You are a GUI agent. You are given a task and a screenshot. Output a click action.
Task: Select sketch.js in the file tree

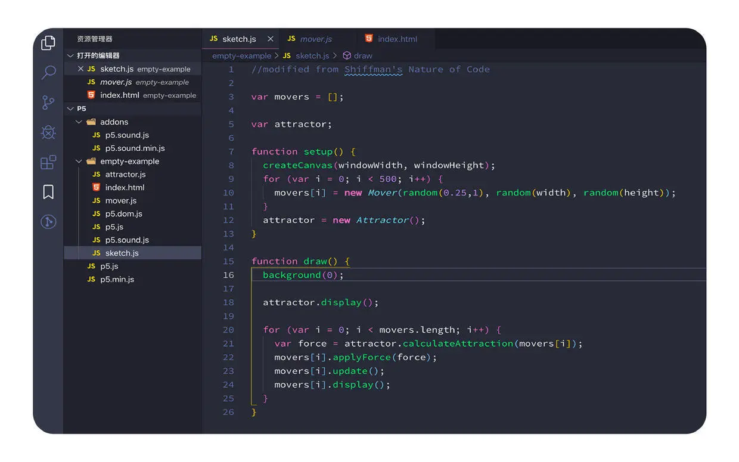[132, 253]
